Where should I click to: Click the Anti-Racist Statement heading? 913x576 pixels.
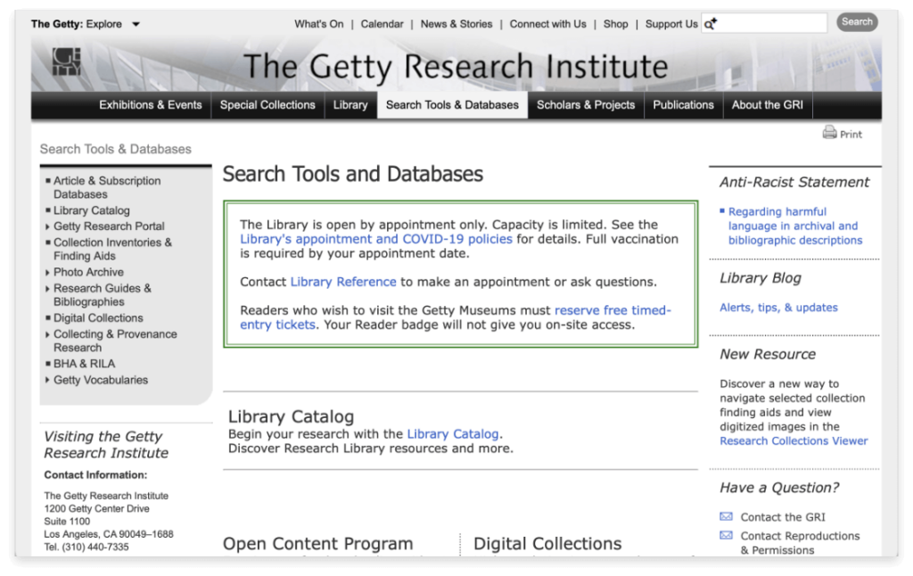[794, 182]
